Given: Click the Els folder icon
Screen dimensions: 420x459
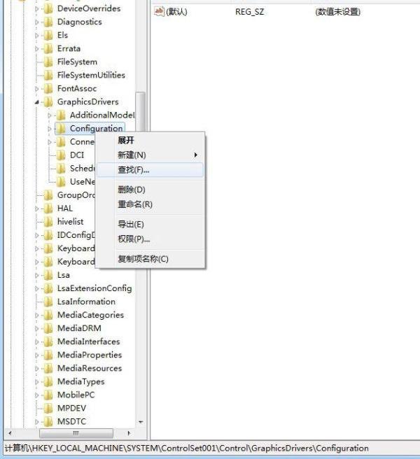Looking at the screenshot, I should tap(48, 36).
